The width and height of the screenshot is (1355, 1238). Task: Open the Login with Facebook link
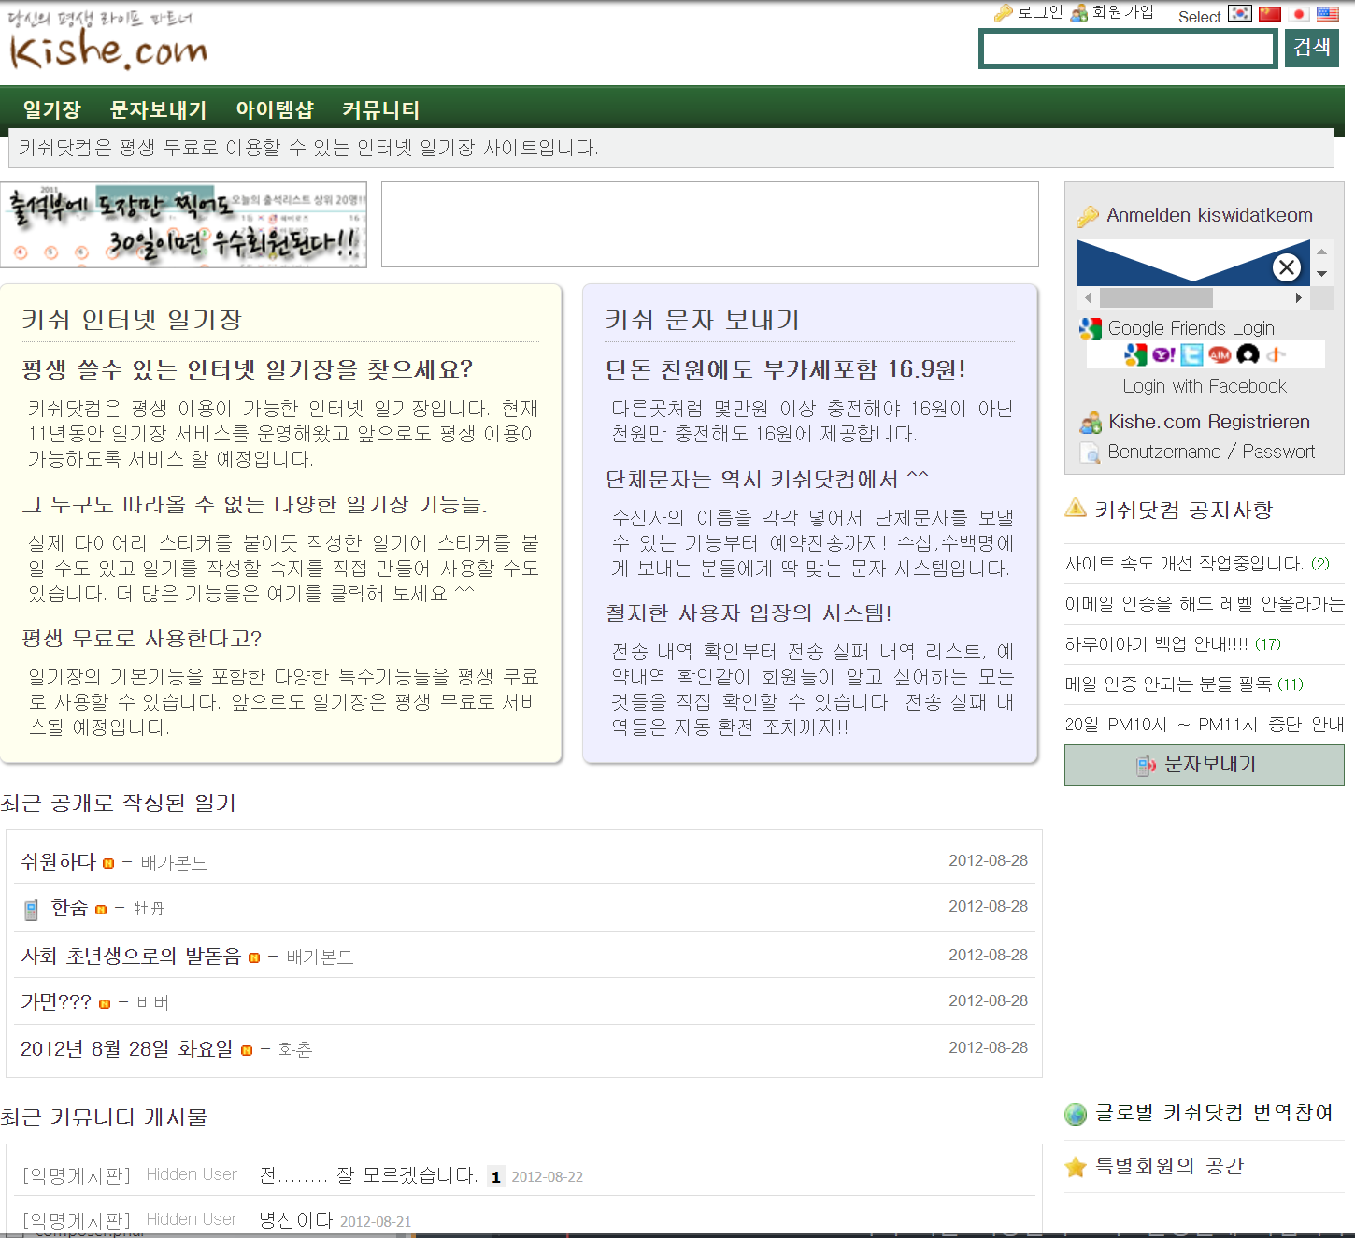click(1204, 386)
